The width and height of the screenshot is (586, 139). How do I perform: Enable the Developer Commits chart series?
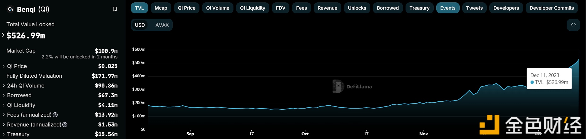(552, 8)
